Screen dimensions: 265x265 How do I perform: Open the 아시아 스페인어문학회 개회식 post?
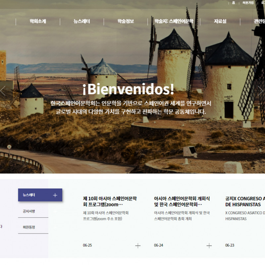[x=182, y=201]
